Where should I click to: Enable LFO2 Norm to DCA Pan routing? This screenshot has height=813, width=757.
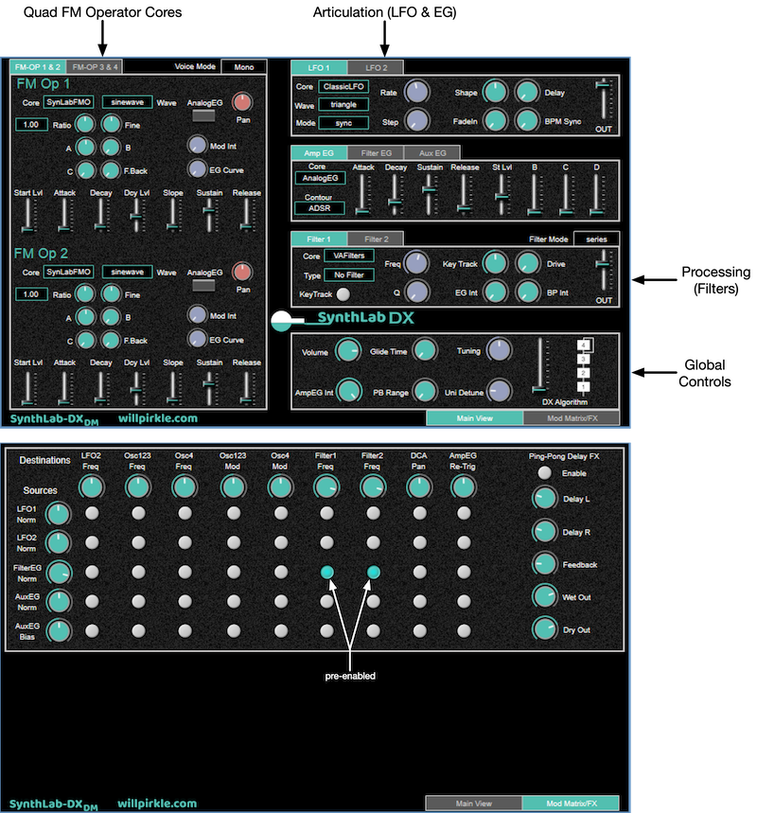point(419,542)
